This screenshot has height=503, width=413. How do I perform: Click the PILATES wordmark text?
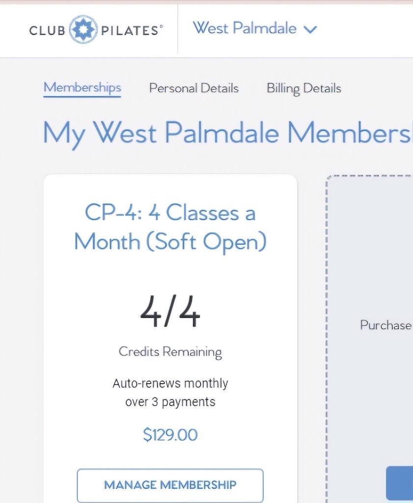click(x=131, y=30)
